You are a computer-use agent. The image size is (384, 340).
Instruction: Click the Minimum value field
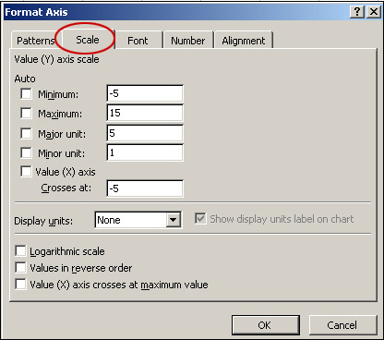[x=145, y=93]
